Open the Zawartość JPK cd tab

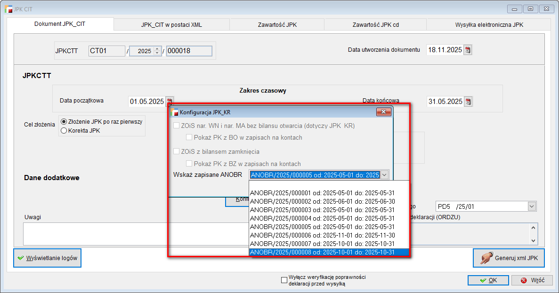(x=375, y=24)
